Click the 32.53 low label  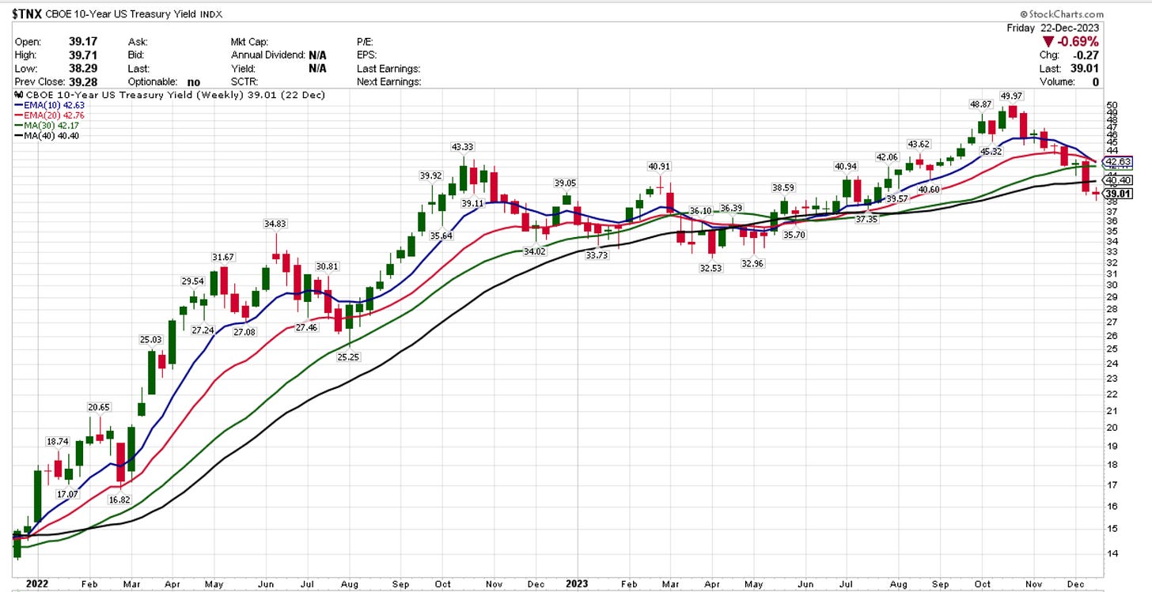click(x=711, y=269)
